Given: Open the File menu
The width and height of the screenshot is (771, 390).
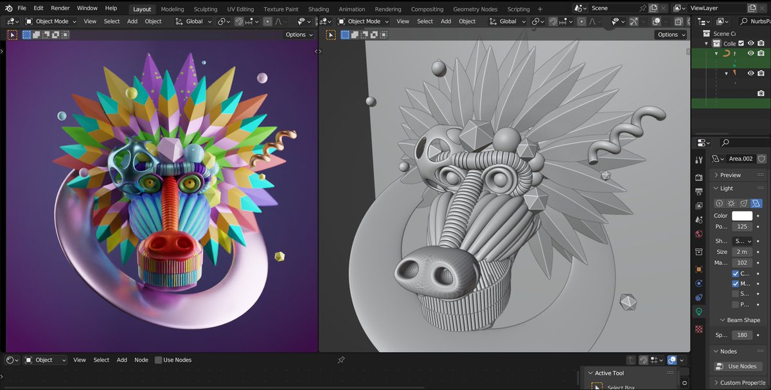Looking at the screenshot, I should tap(22, 8).
